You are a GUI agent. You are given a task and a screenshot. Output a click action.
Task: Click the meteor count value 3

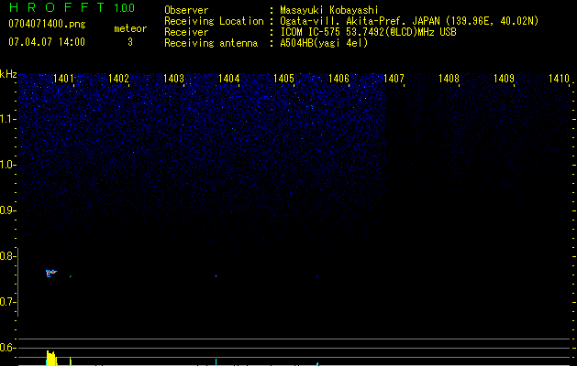pos(130,42)
